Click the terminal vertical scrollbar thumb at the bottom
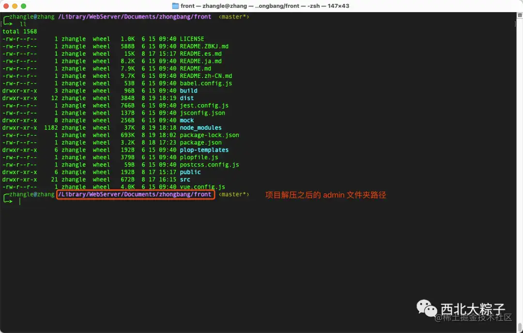Image resolution: width=523 pixels, height=333 pixels. click(x=520, y=327)
